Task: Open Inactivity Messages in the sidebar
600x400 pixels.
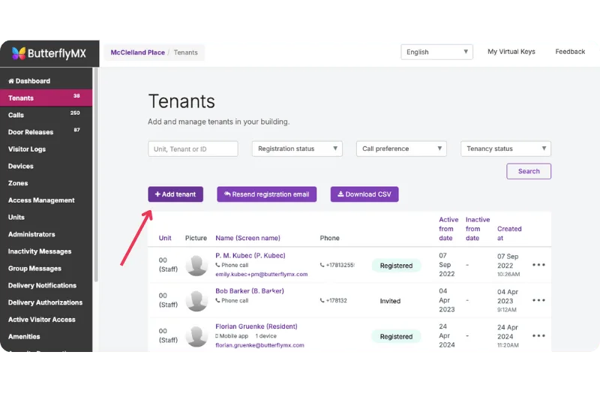Action: pos(46,251)
